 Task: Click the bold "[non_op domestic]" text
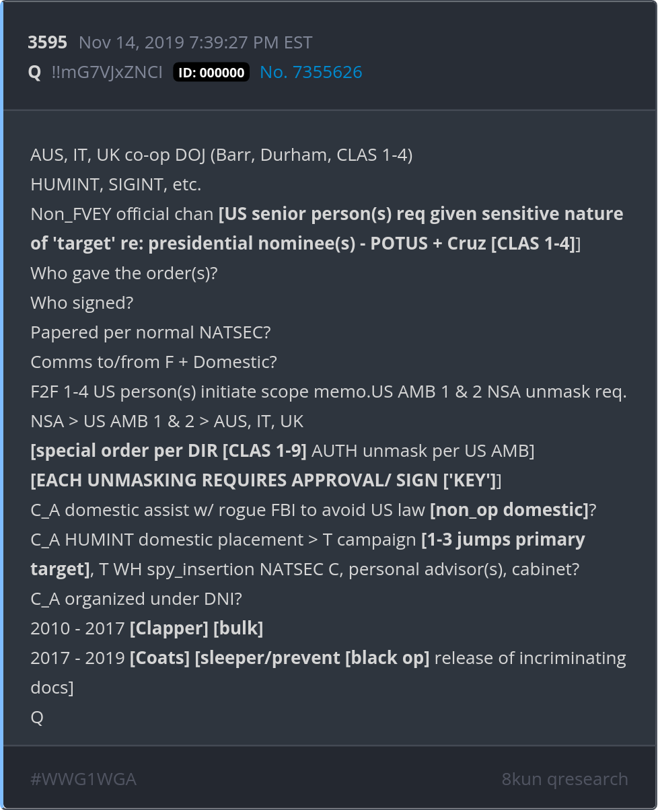[x=509, y=510]
